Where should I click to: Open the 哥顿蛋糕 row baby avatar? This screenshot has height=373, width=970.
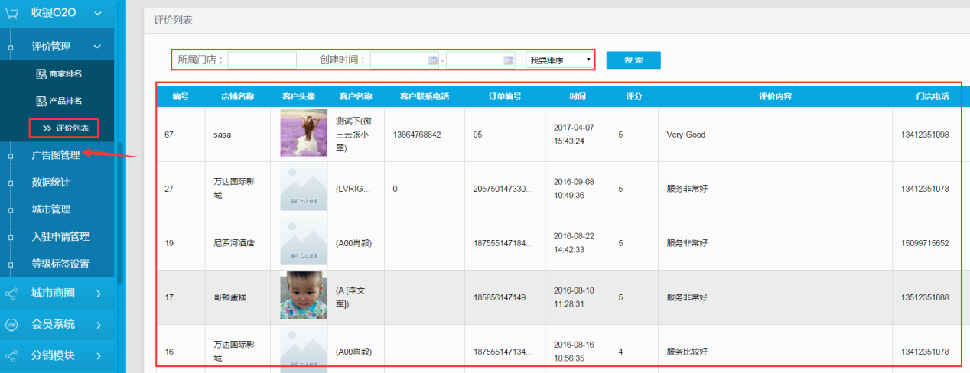[304, 297]
